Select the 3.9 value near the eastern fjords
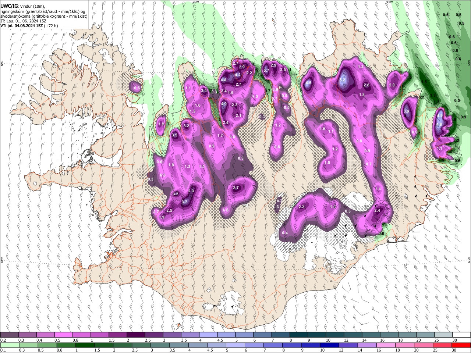This screenshot has width=471, height=353. click(406, 111)
